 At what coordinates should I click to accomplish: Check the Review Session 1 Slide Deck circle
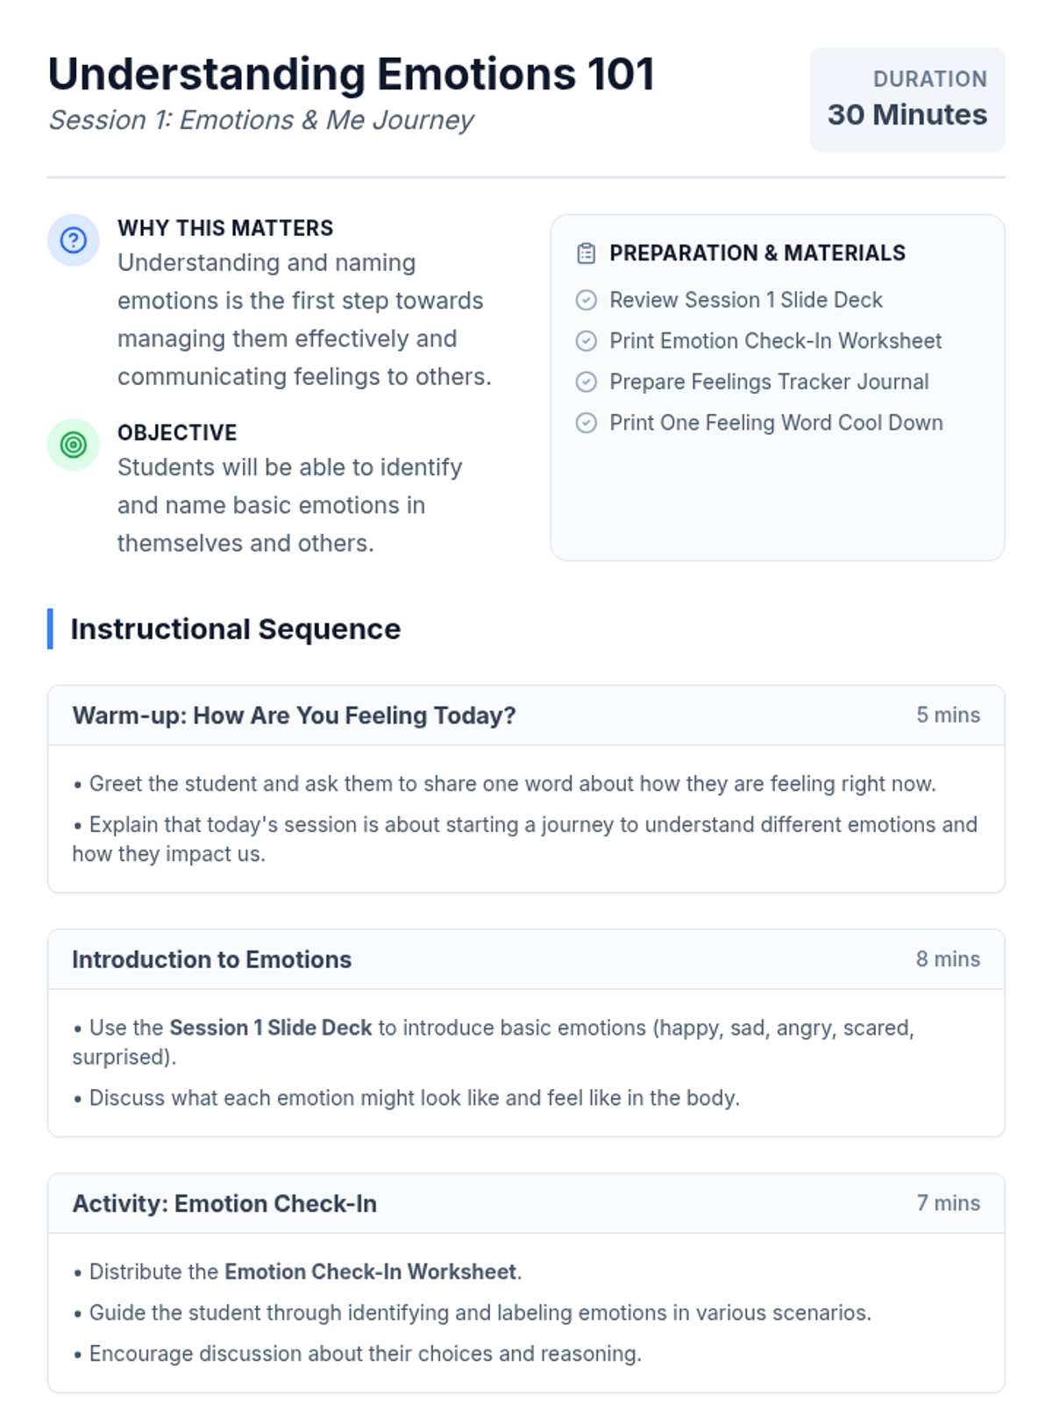pos(586,300)
